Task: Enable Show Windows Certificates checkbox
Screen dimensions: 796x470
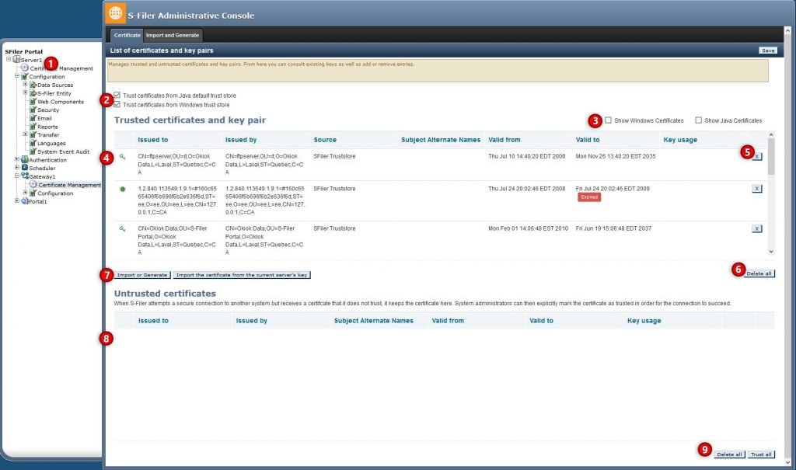Action: [608, 120]
